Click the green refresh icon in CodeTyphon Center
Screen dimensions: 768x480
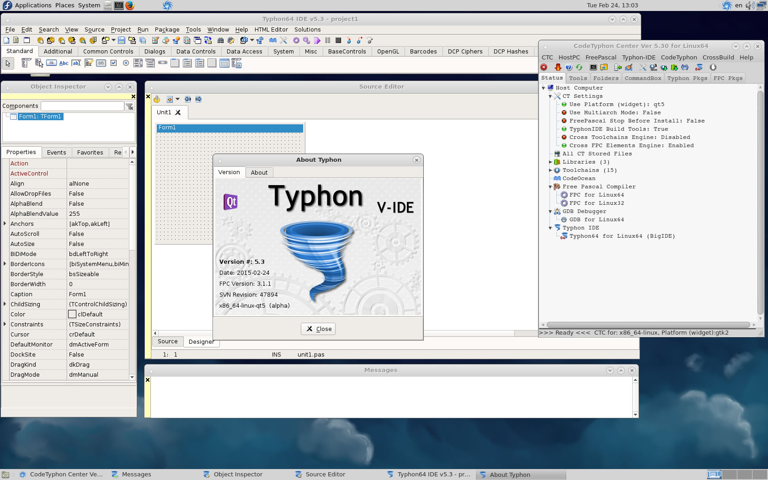pyautogui.click(x=579, y=67)
